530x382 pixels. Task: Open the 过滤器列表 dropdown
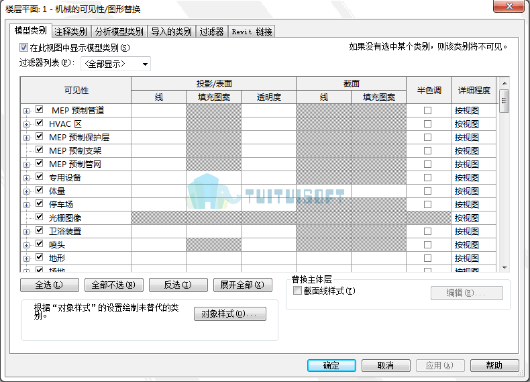coord(115,64)
